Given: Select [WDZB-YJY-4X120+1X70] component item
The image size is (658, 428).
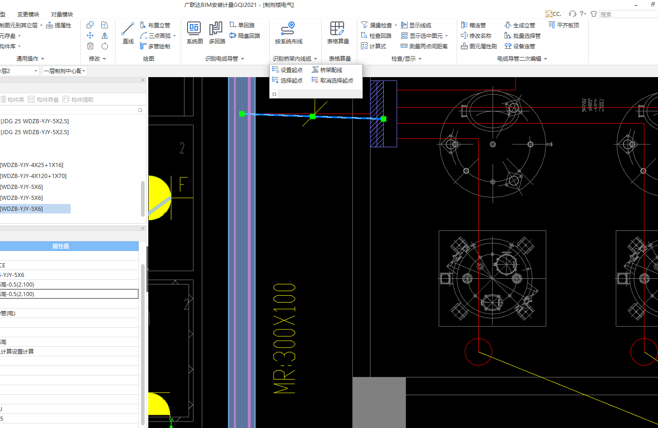Looking at the screenshot, I should click(33, 176).
